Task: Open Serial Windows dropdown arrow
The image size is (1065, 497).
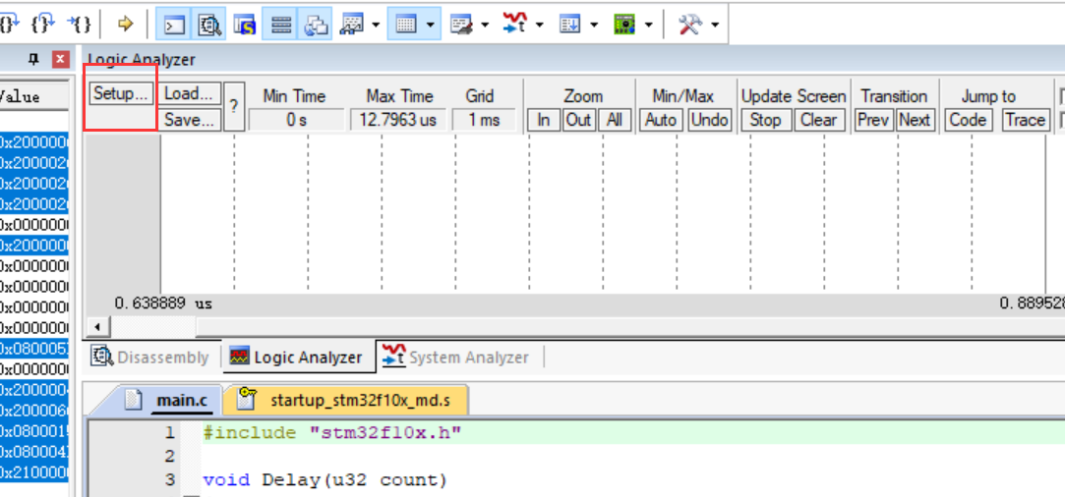Action: point(485,26)
